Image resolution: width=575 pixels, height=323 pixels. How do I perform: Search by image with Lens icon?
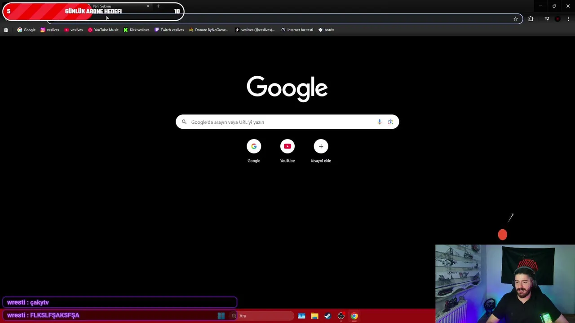[x=390, y=122]
